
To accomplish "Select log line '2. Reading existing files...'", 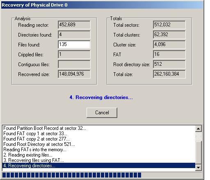I will pyautogui.click(x=99, y=155).
